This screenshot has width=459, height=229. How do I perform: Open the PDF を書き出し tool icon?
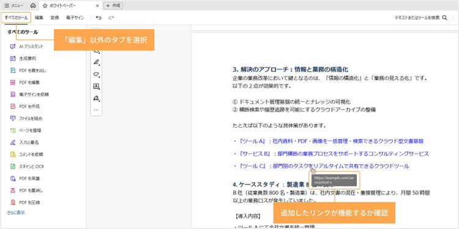[x=13, y=70]
